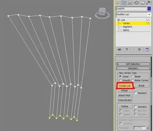Select Vertex sub-object level
Viewport: 153px width, 131px height.
click(x=126, y=23)
